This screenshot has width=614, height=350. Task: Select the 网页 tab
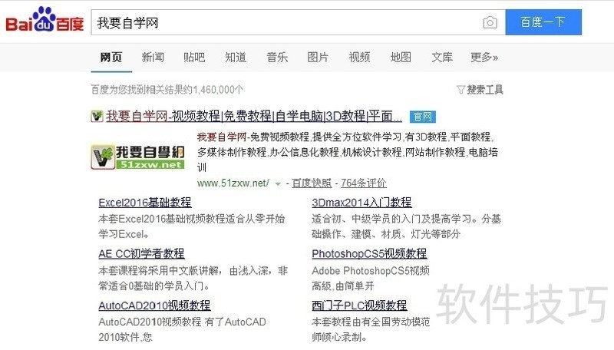(111, 57)
